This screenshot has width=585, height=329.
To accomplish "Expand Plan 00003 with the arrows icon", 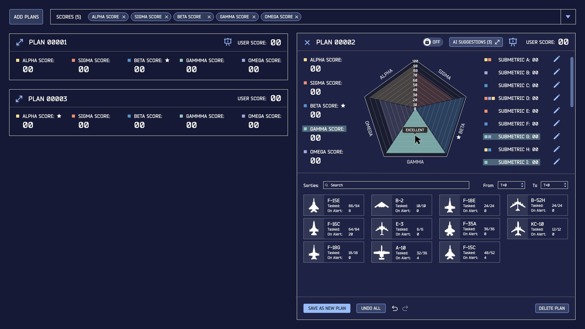I will click(19, 99).
